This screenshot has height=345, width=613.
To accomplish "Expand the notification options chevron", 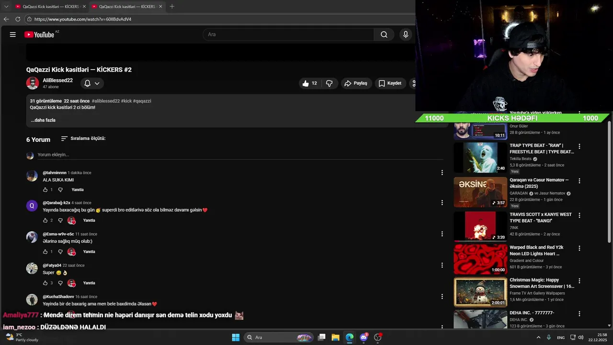I will tap(97, 83).
